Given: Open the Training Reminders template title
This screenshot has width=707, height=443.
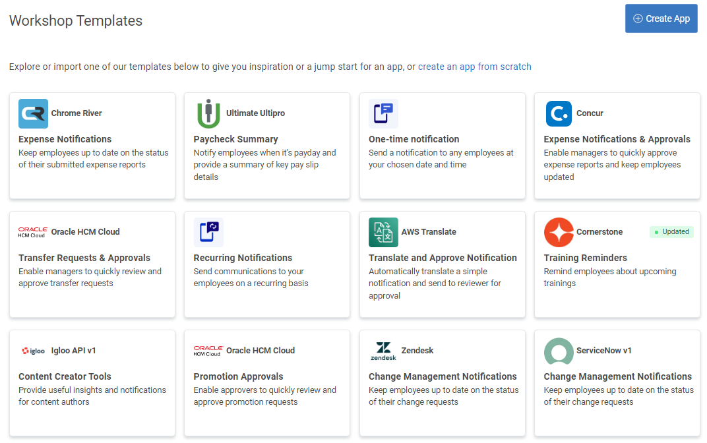Looking at the screenshot, I should [585, 258].
